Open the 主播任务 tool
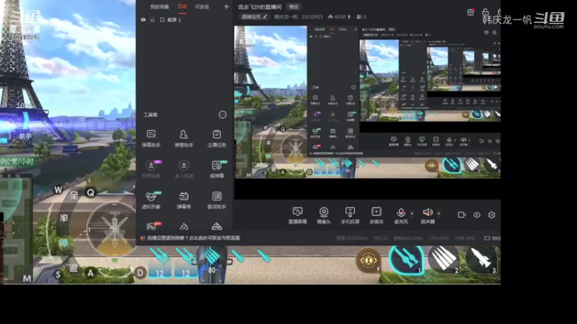 tap(216, 138)
